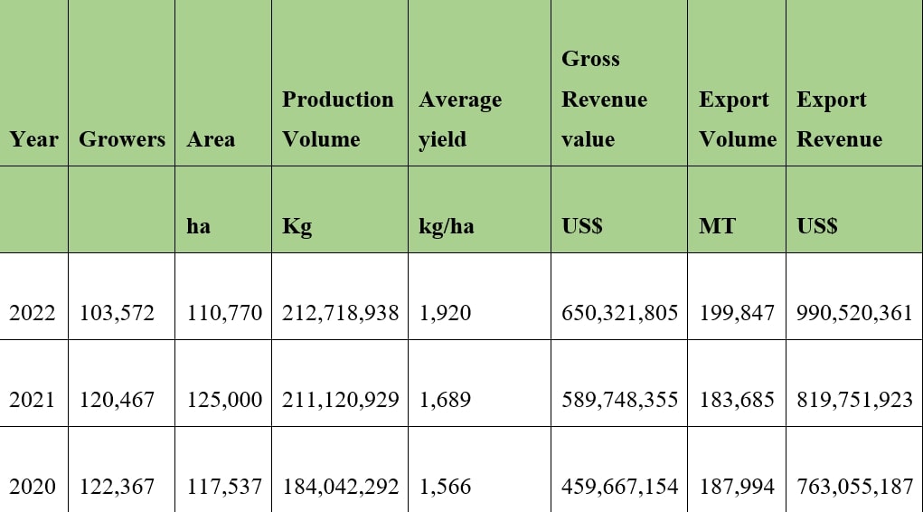Image resolution: width=923 pixels, height=512 pixels.
Task: Click export volume 187,994
Action: point(737,487)
